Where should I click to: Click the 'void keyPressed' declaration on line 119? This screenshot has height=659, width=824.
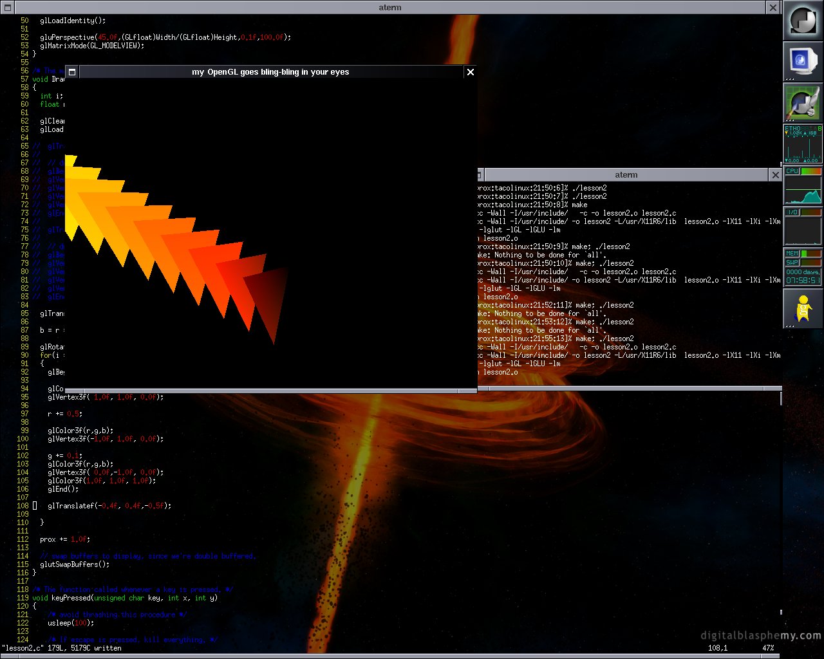click(x=125, y=598)
